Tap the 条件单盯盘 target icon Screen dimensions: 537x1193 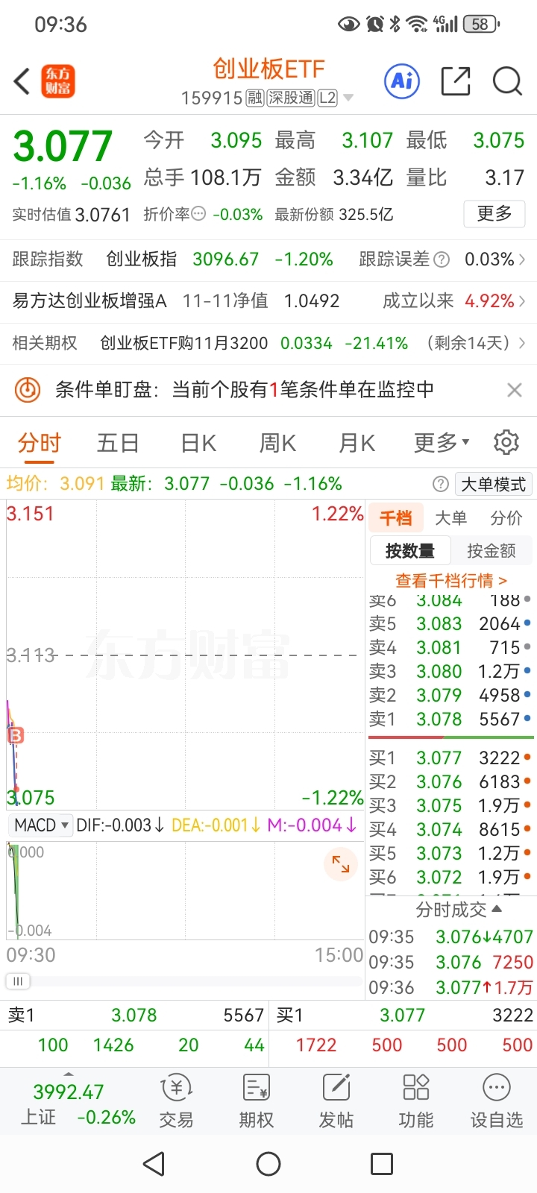click(28, 389)
